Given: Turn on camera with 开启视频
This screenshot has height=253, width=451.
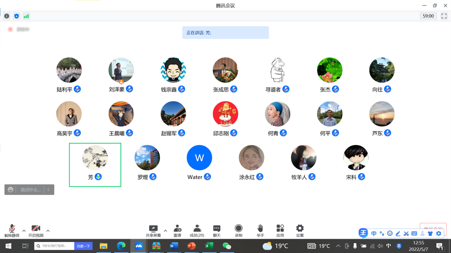Looking at the screenshot, I should 36,231.
